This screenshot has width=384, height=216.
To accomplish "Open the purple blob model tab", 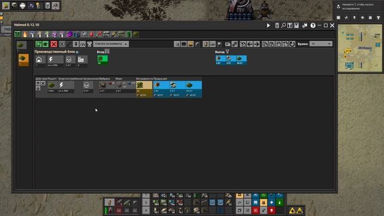I will [70, 34].
